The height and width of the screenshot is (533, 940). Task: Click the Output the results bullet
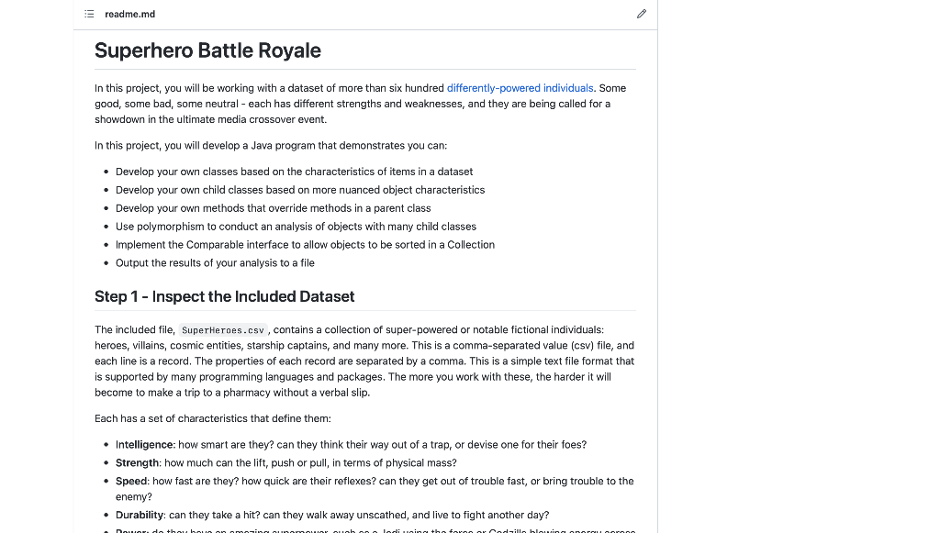215,263
